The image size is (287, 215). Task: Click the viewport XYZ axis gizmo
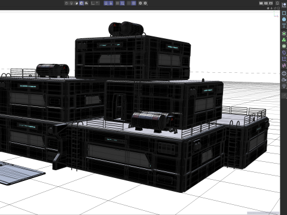276,14
